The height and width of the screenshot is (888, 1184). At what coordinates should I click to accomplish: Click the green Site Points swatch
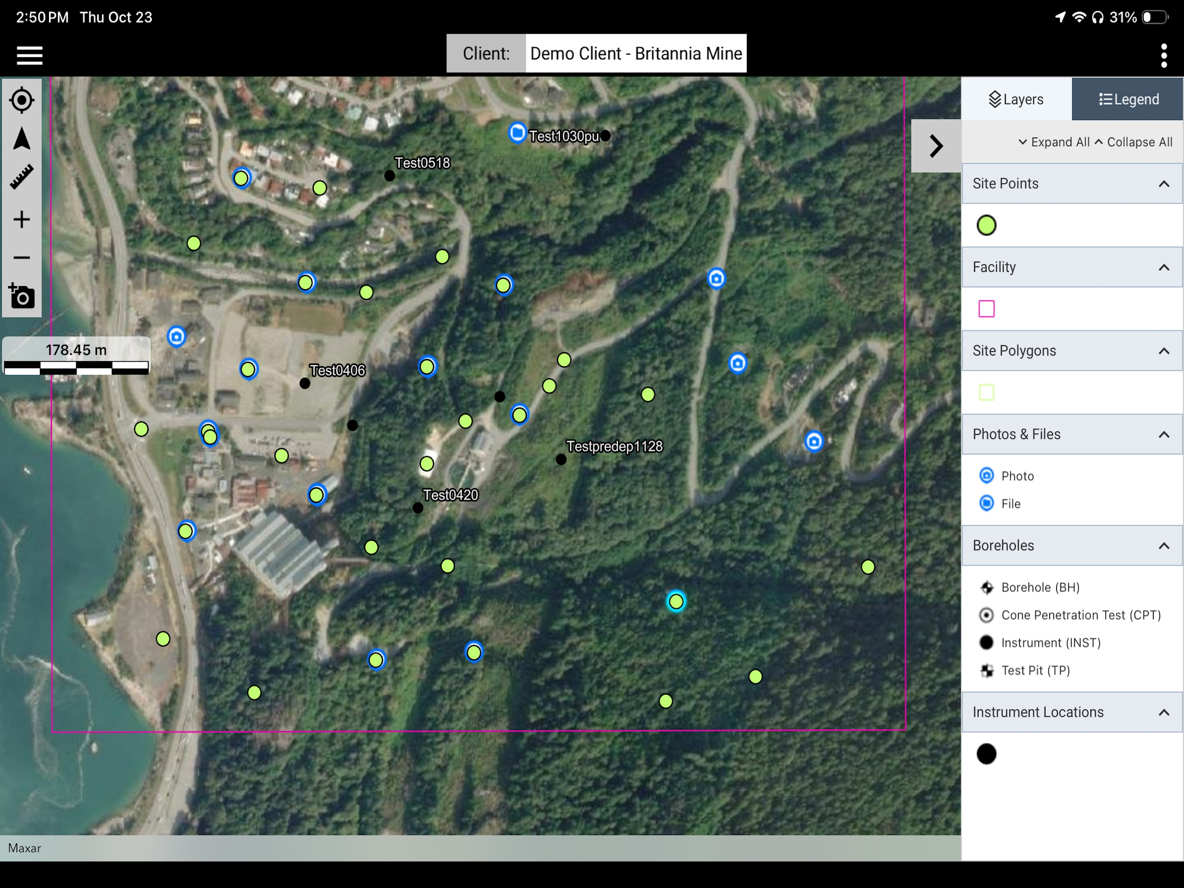(x=986, y=225)
